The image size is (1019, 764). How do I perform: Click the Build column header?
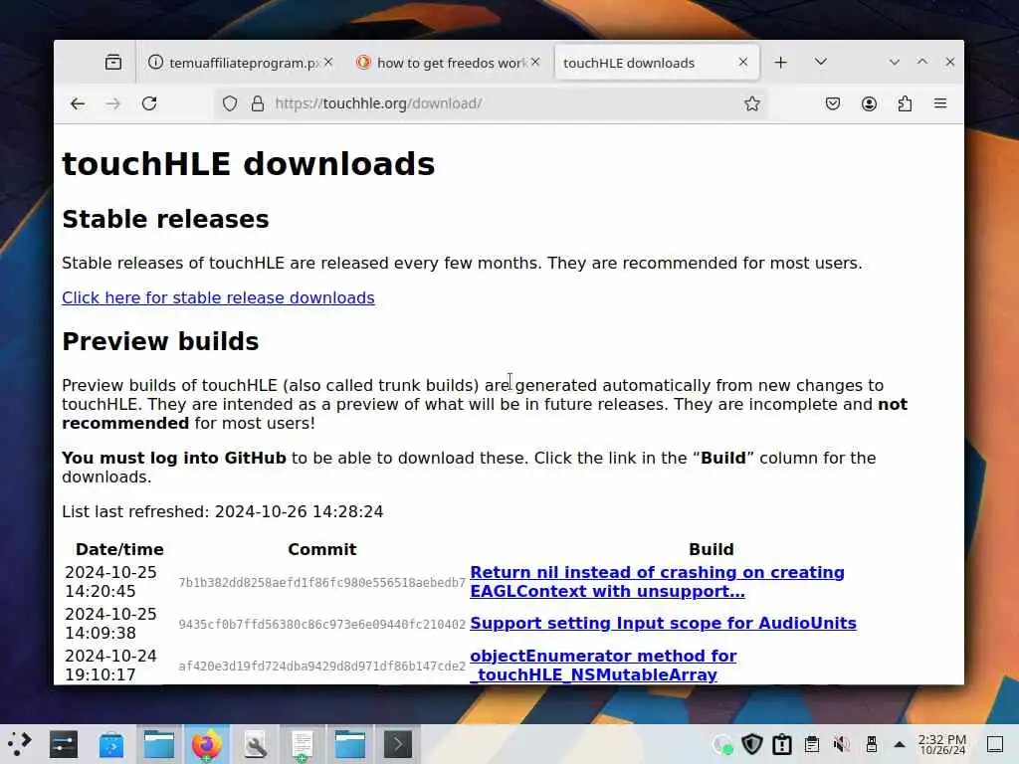point(711,549)
